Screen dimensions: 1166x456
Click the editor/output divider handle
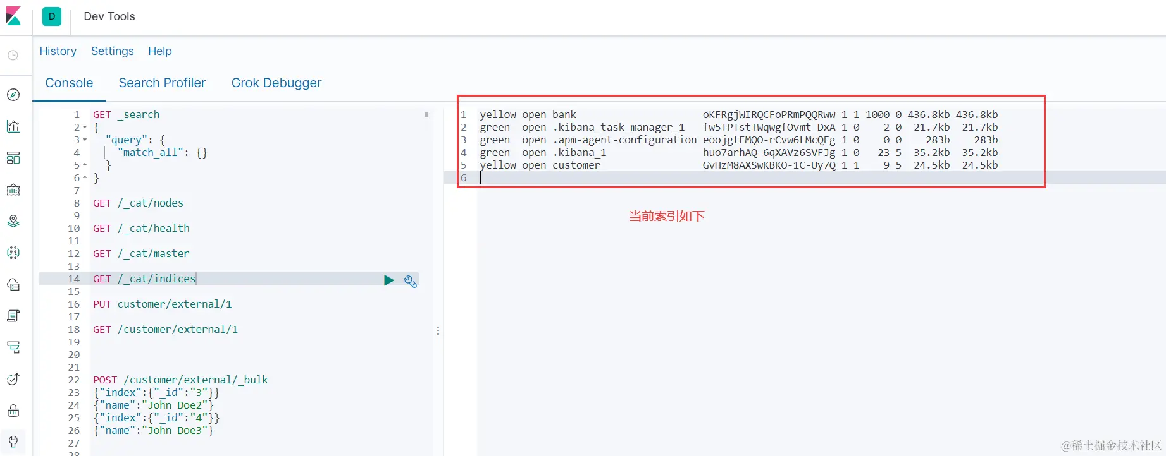click(x=438, y=330)
